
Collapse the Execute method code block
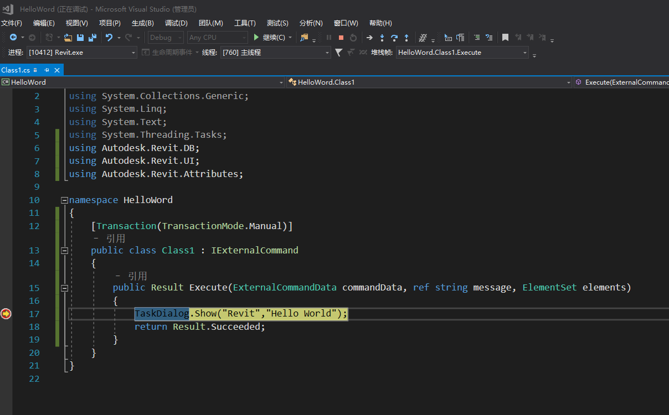click(x=64, y=288)
